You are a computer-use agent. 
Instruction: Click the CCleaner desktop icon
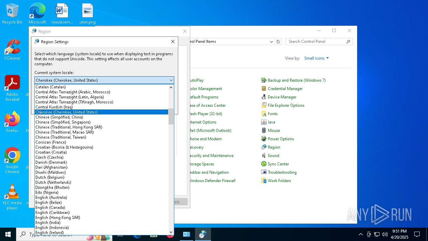click(12, 50)
